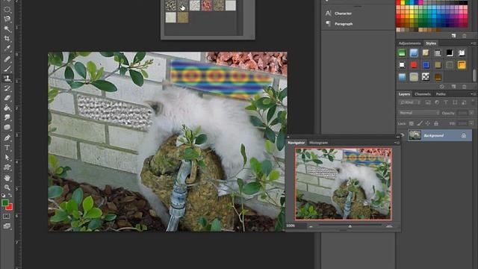Select the Navigator tab
The height and width of the screenshot is (269, 478).
pyautogui.click(x=296, y=143)
